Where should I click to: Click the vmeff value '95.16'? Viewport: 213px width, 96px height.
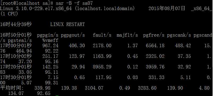click(52, 62)
